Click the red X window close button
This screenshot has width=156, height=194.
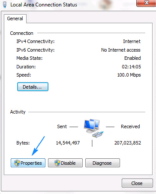point(146,3)
